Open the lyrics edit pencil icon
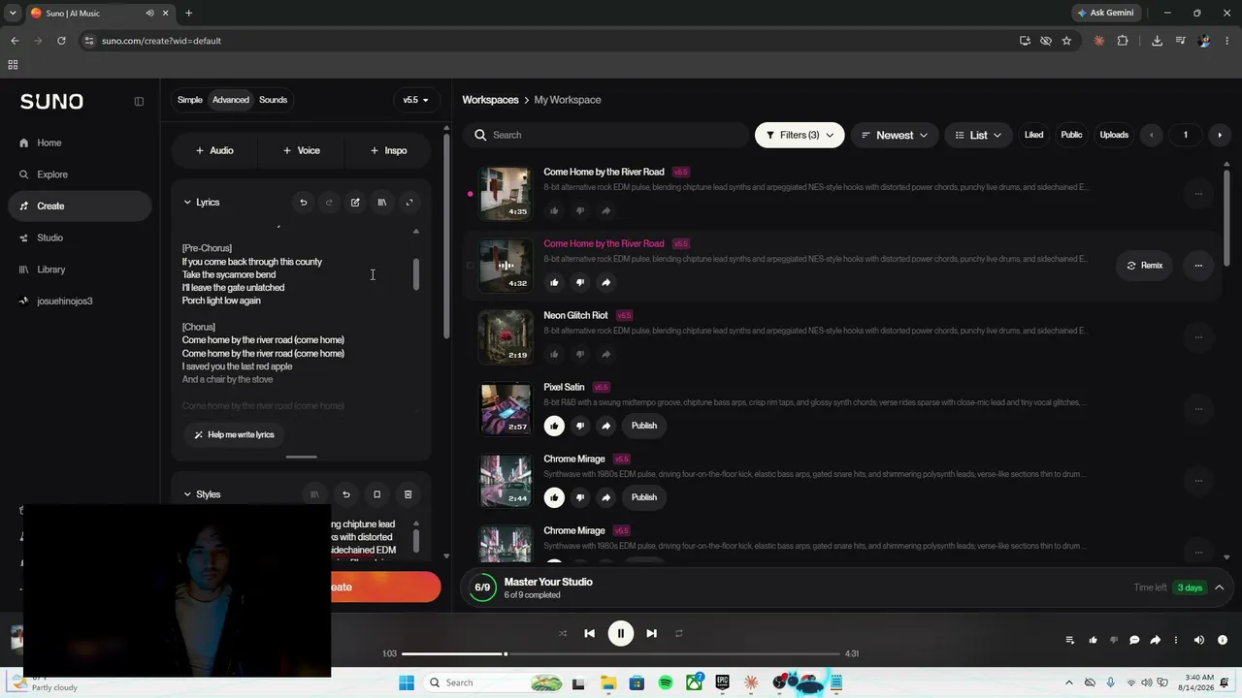Screen dimensions: 1242x698 (355, 203)
